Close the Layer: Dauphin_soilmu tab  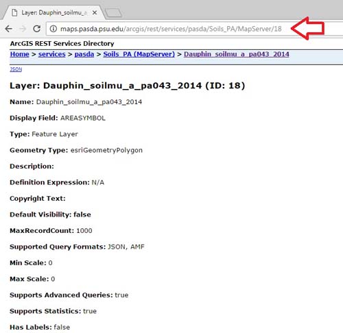click(x=95, y=13)
